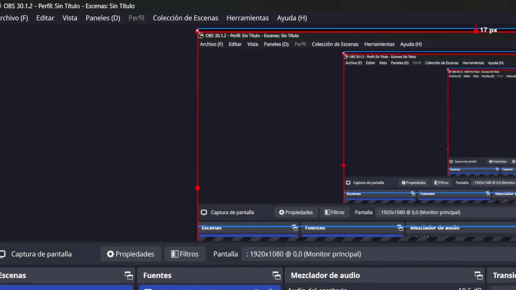
Task: Open the Pantalla monitor dropdown in main toolbar
Action: click(x=379, y=254)
